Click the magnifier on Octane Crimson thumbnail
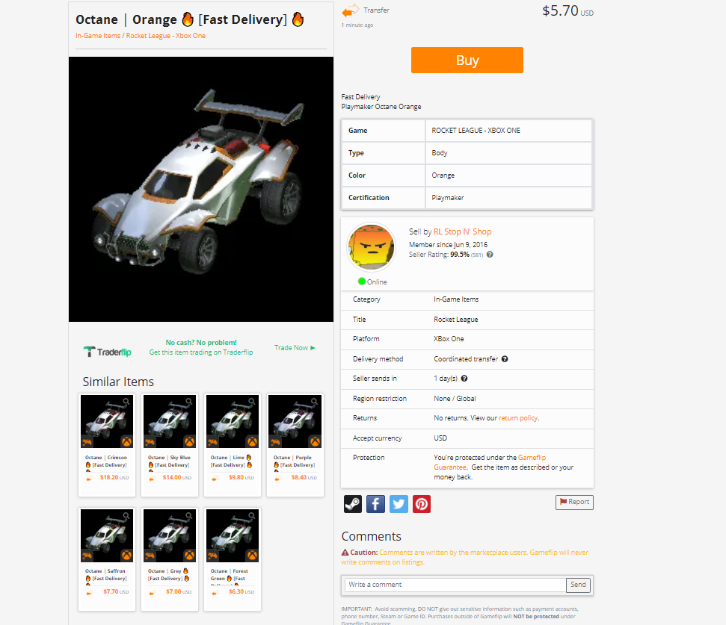The image size is (726, 625). [x=126, y=401]
